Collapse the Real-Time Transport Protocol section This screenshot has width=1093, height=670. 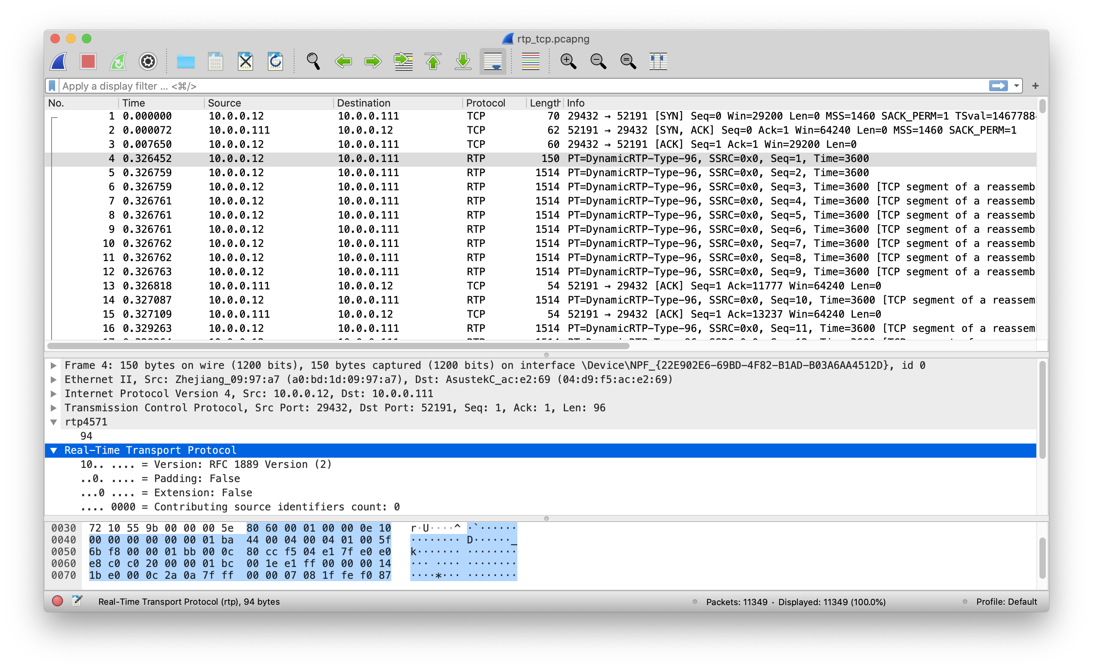pyautogui.click(x=54, y=450)
